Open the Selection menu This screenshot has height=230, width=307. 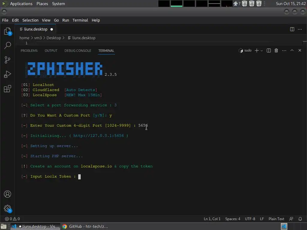30,20
